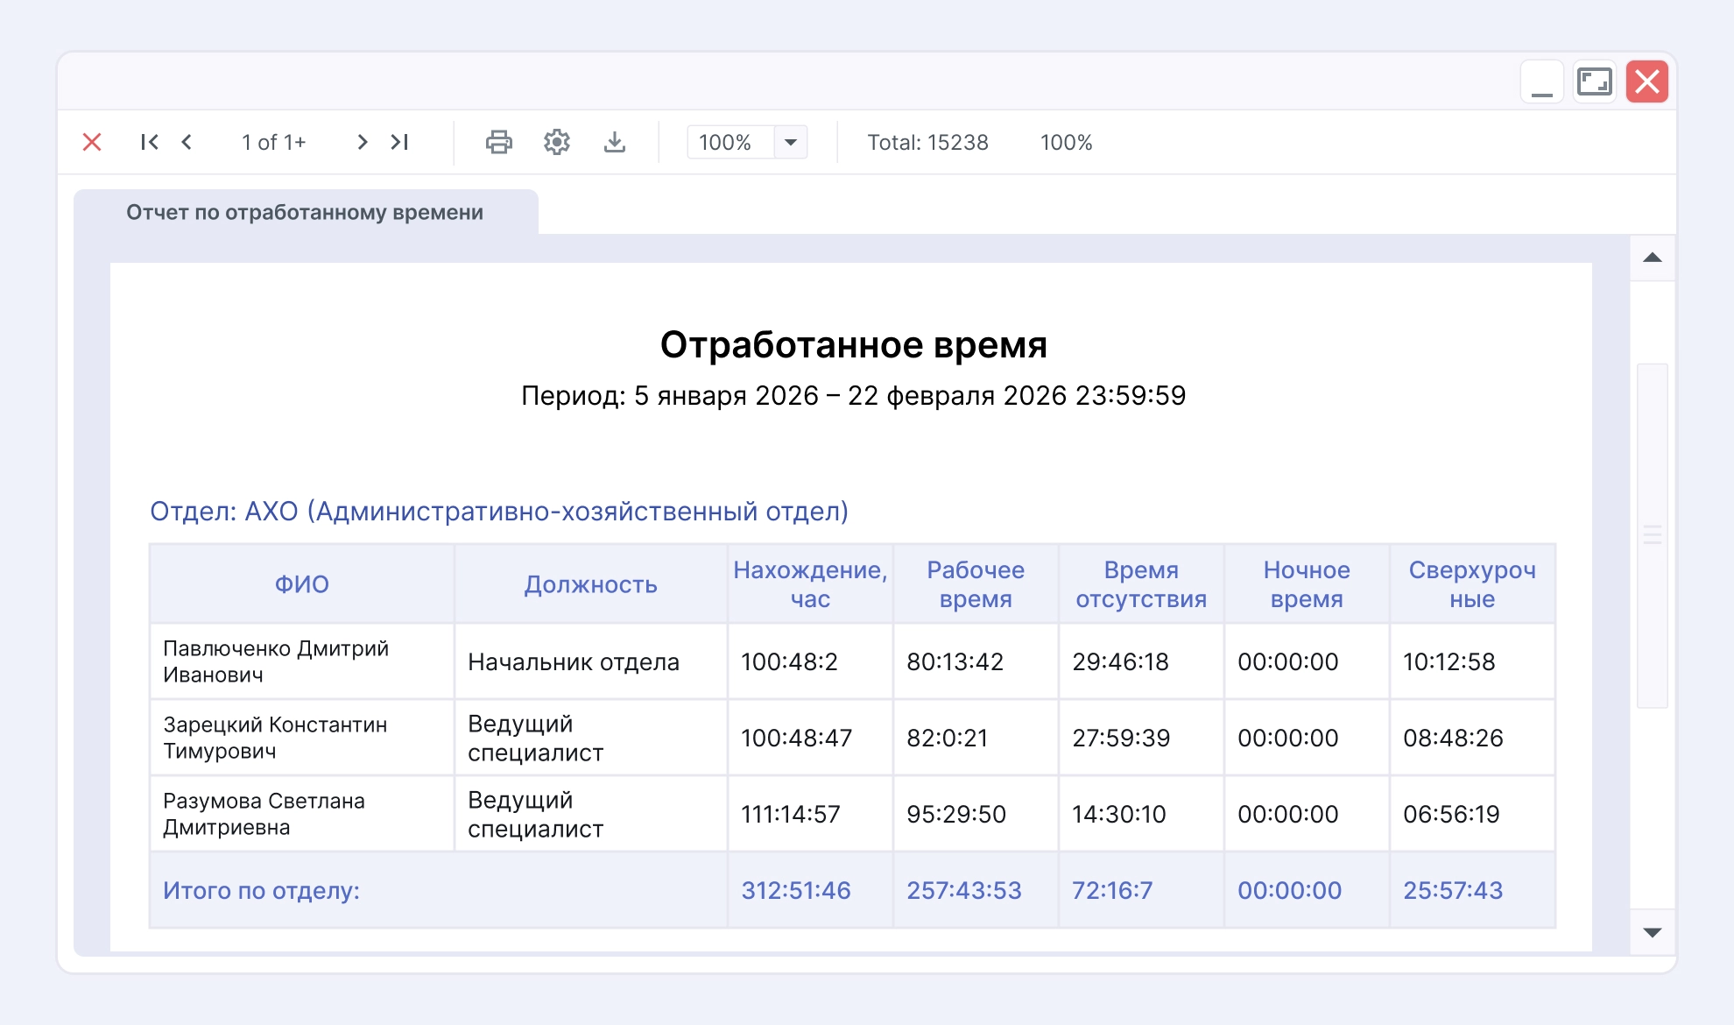This screenshot has height=1025, width=1734.
Task: Click the absence time value '14:30:10'
Action: pos(1119,814)
